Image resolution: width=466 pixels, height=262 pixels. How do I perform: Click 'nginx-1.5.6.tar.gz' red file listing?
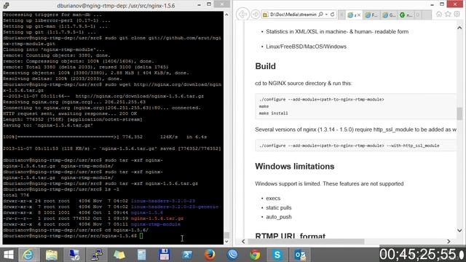(157, 218)
